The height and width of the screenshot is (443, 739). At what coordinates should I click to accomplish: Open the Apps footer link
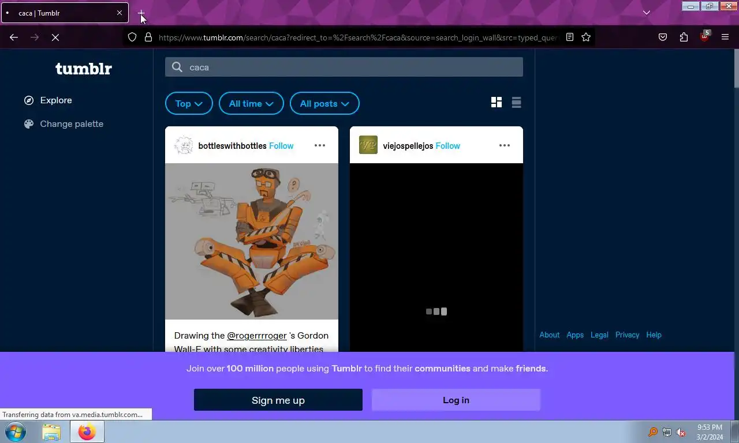click(575, 335)
